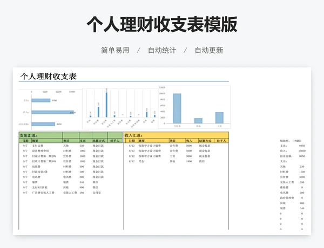Click 摘要 column header in income table
This screenshot has height=248, width=324.
pyautogui.click(x=153, y=141)
